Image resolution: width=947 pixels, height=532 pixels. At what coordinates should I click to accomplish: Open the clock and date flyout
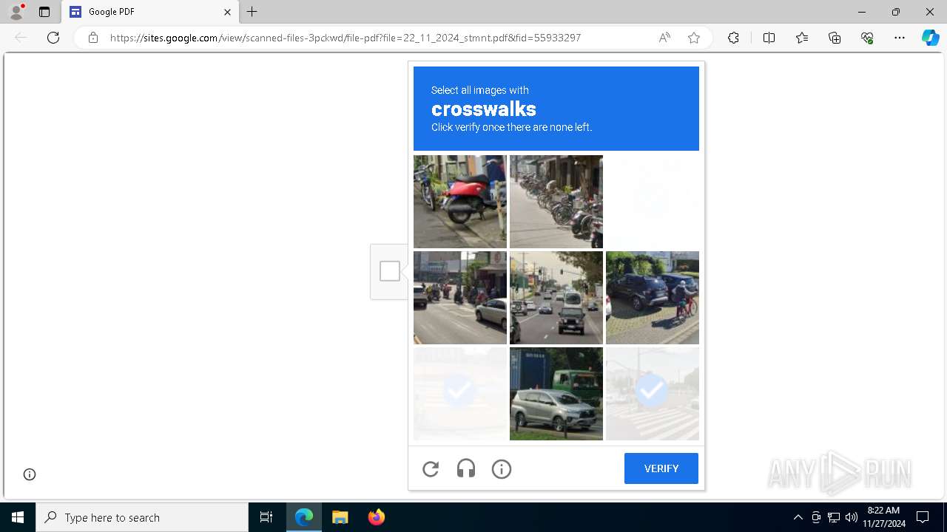[x=884, y=517]
